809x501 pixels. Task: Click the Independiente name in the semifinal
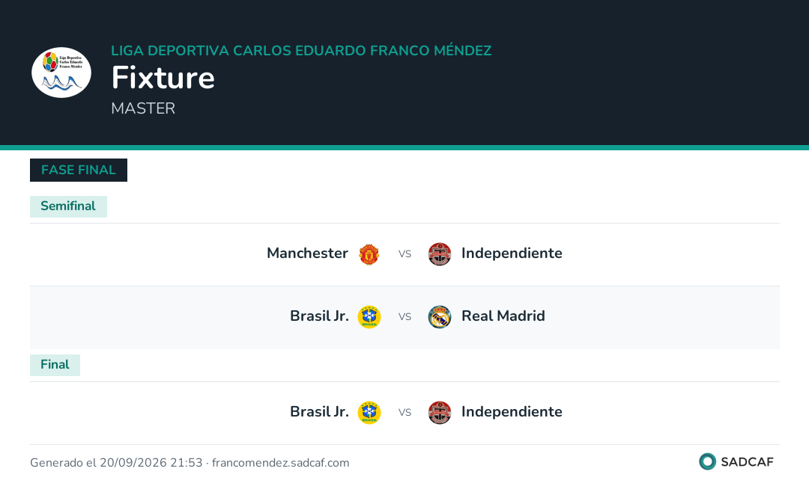point(512,253)
